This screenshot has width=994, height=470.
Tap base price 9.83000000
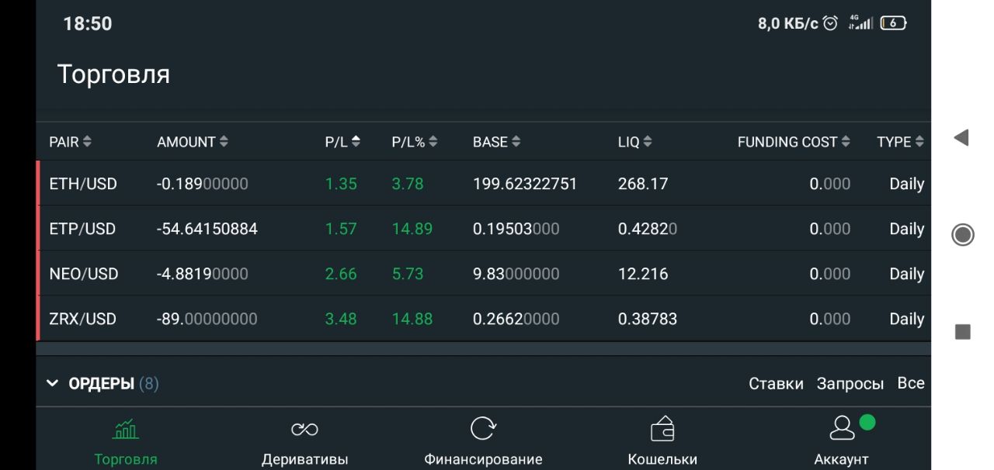[516, 274]
